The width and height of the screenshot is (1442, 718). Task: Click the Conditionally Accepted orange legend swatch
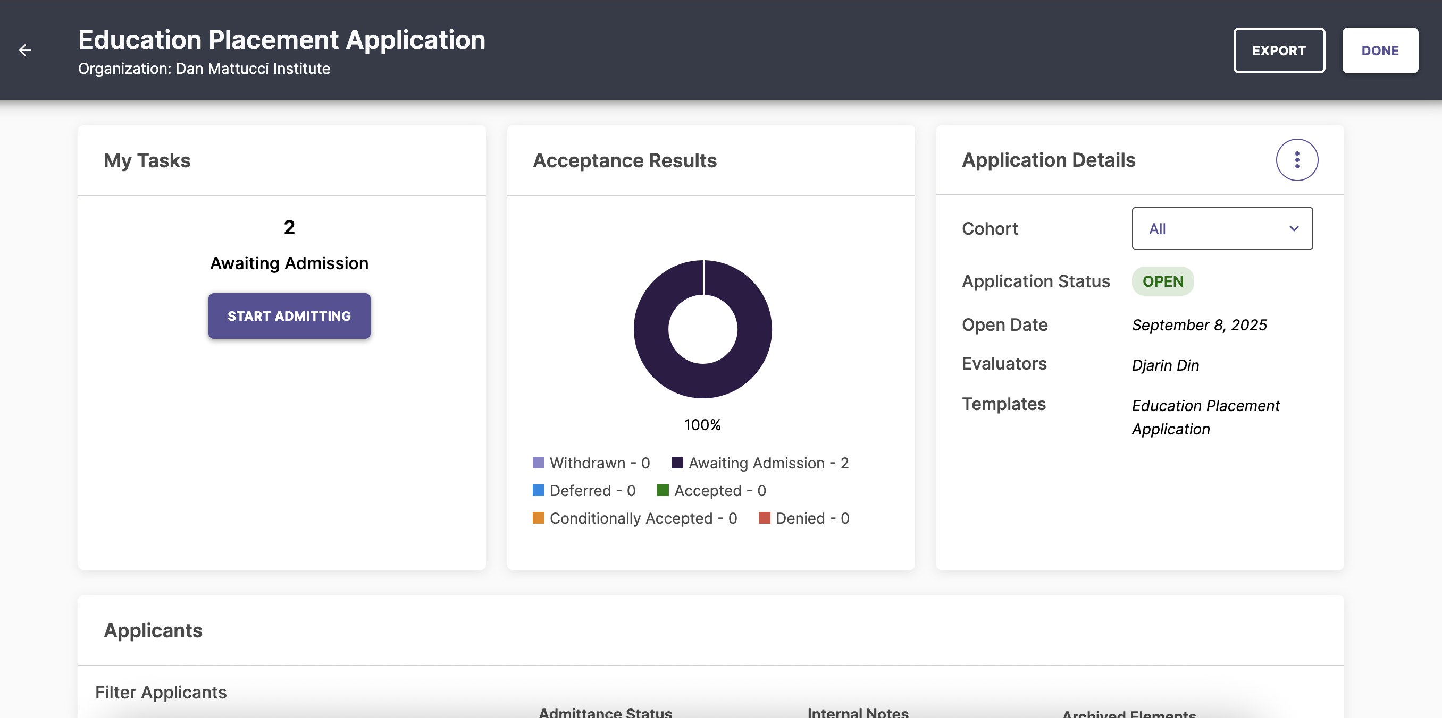pyautogui.click(x=538, y=518)
